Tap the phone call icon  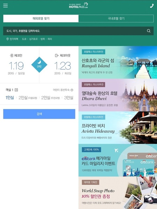[152, 6]
